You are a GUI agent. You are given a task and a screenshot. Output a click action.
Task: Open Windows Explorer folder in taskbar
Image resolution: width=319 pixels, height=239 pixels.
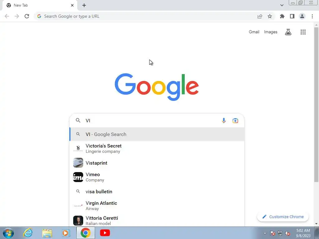click(x=47, y=233)
